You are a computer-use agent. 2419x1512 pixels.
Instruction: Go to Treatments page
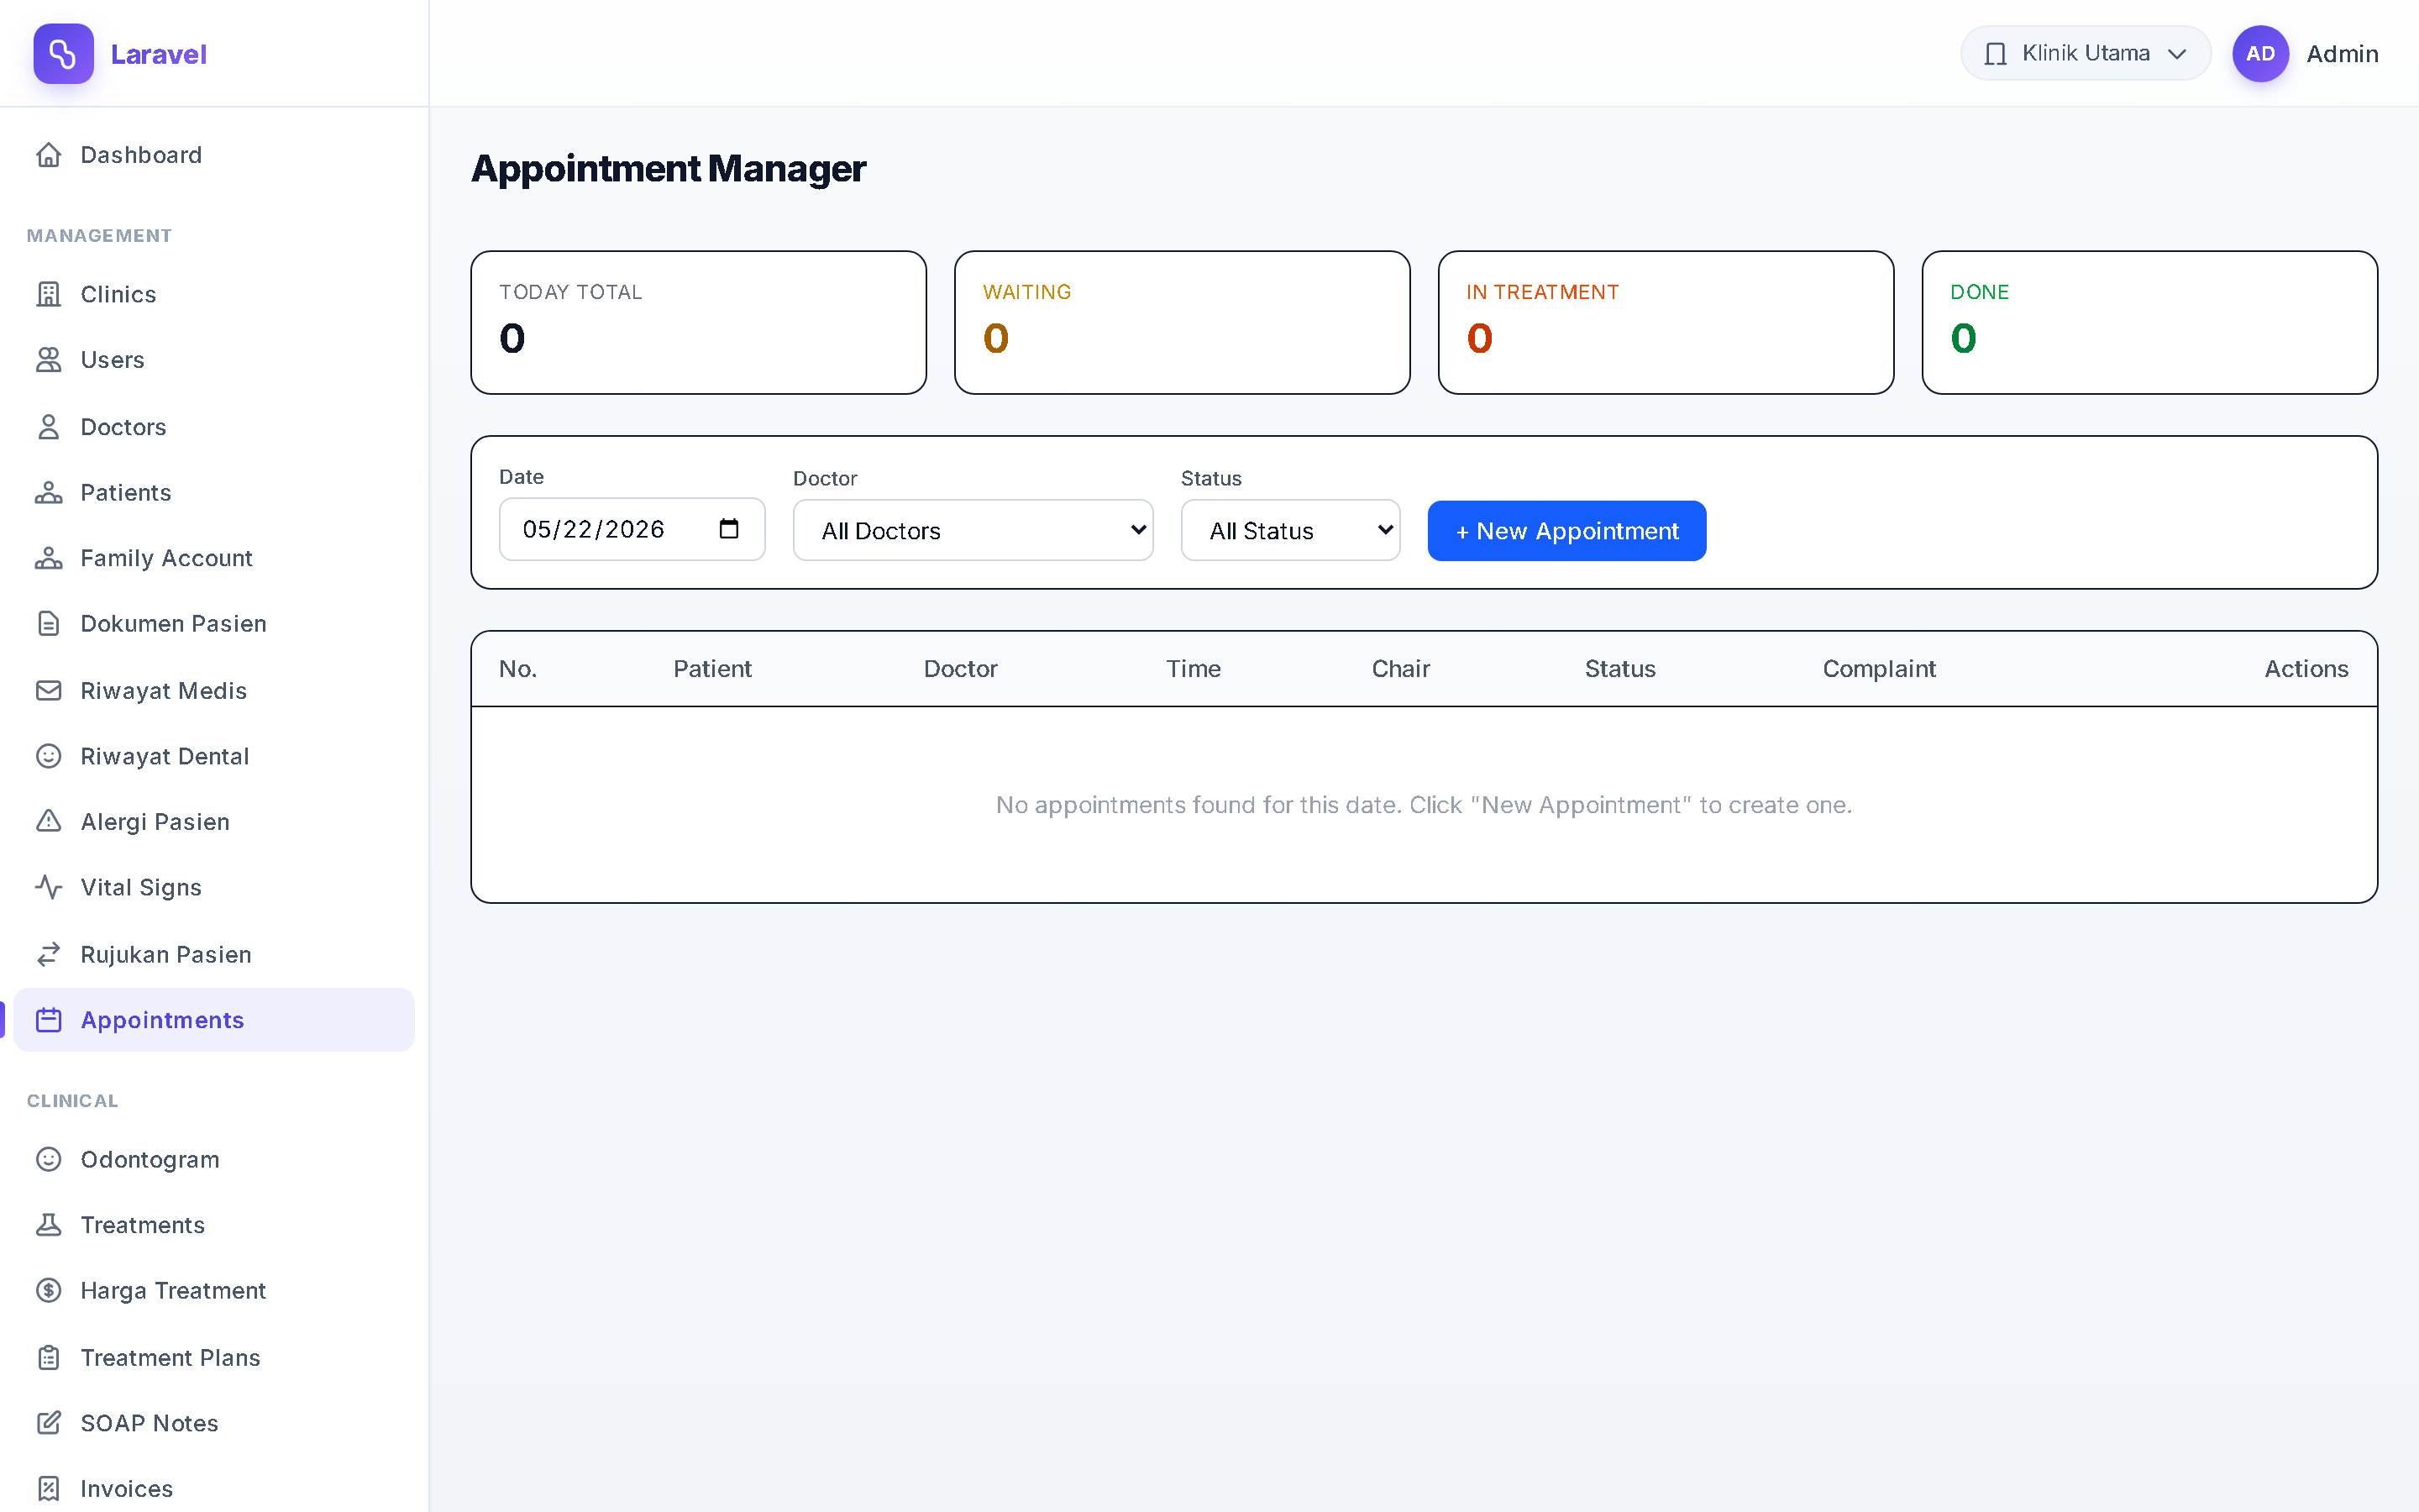(x=214, y=1225)
